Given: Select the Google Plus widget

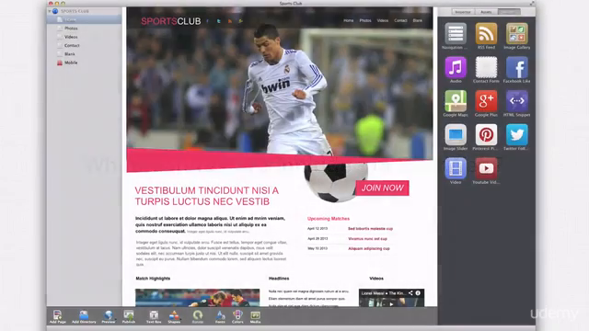Looking at the screenshot, I should [x=486, y=101].
